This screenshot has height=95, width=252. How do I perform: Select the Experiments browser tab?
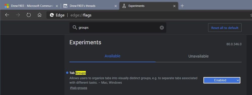tap(149, 6)
